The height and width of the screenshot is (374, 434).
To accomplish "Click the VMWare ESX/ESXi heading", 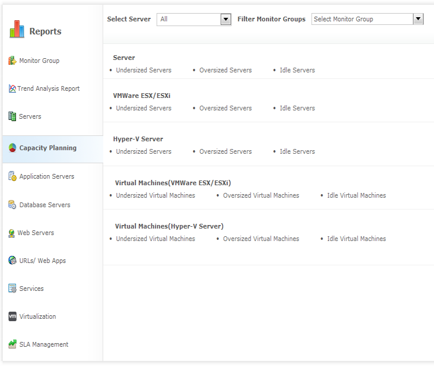I will 142,96.
